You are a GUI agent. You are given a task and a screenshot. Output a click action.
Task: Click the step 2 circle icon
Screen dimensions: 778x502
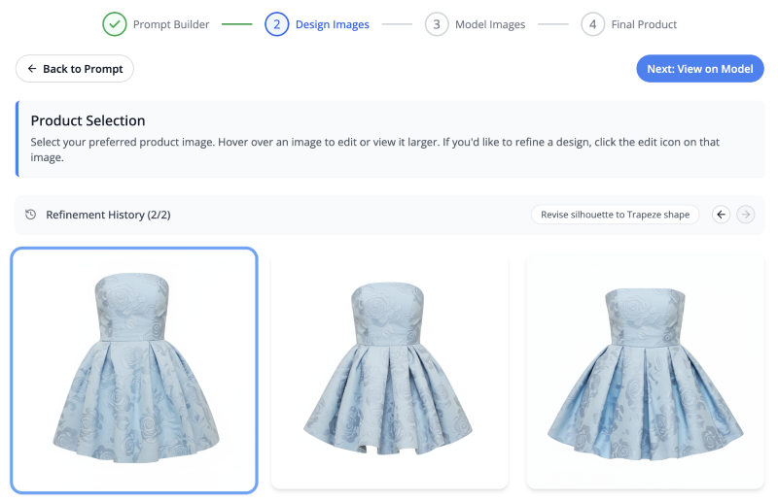click(x=276, y=24)
